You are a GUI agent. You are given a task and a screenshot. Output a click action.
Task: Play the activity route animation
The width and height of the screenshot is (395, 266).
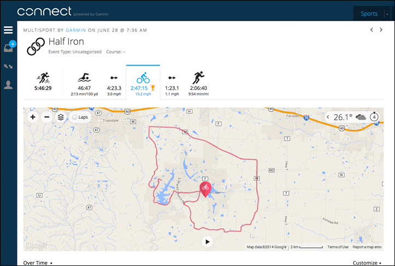coord(207,242)
